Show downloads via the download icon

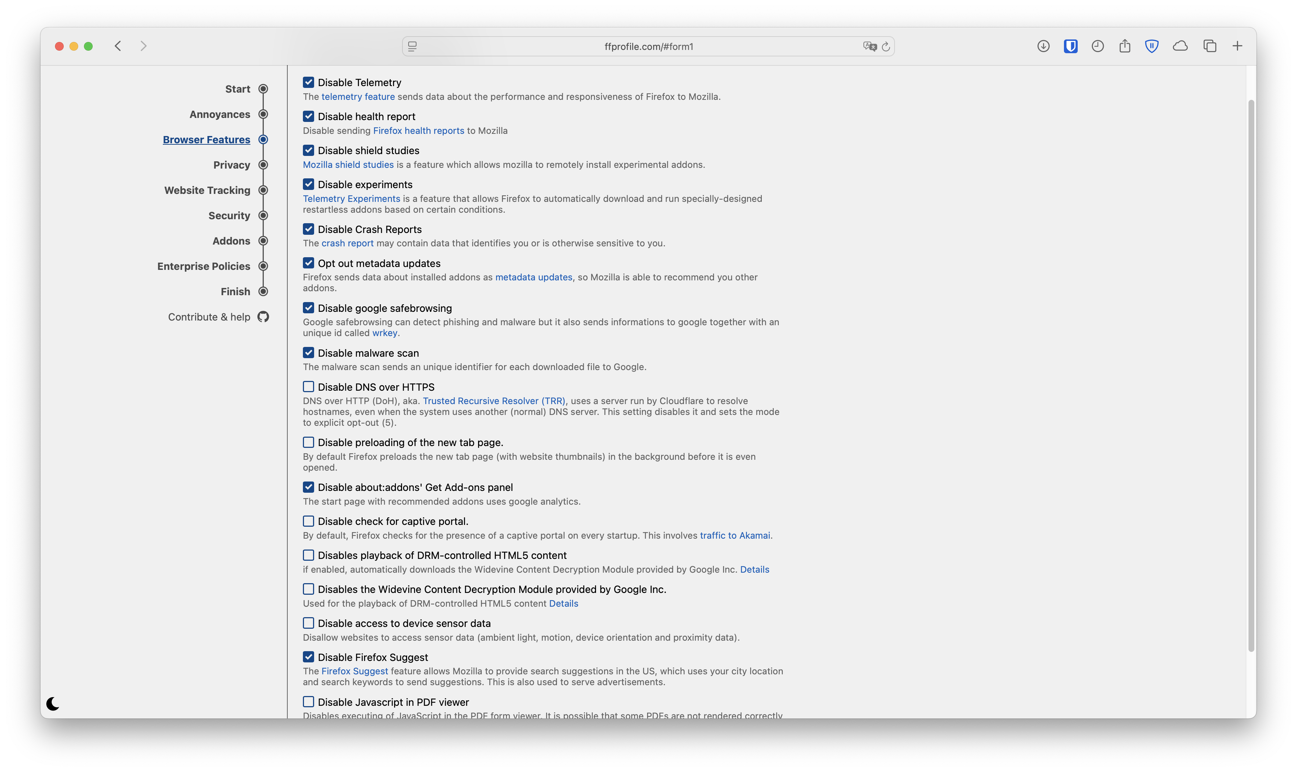[x=1043, y=46]
